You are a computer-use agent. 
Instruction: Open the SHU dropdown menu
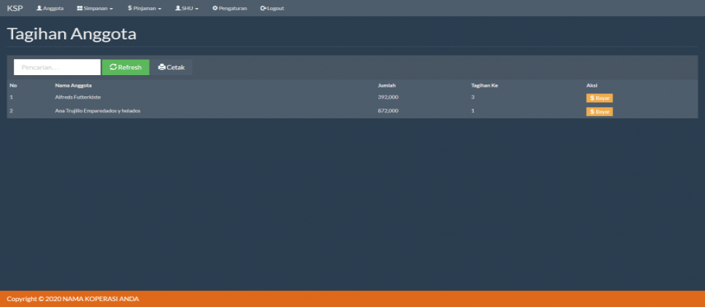pyautogui.click(x=187, y=8)
